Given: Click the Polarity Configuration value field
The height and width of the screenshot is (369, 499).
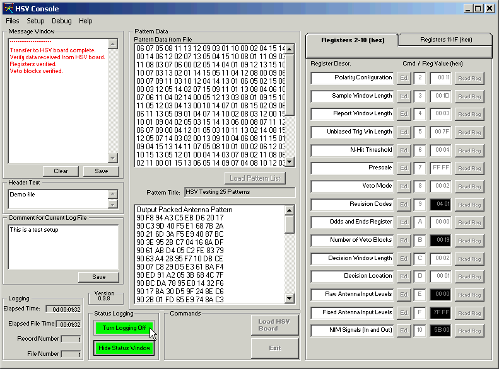Looking at the screenshot, I should coord(440,78).
